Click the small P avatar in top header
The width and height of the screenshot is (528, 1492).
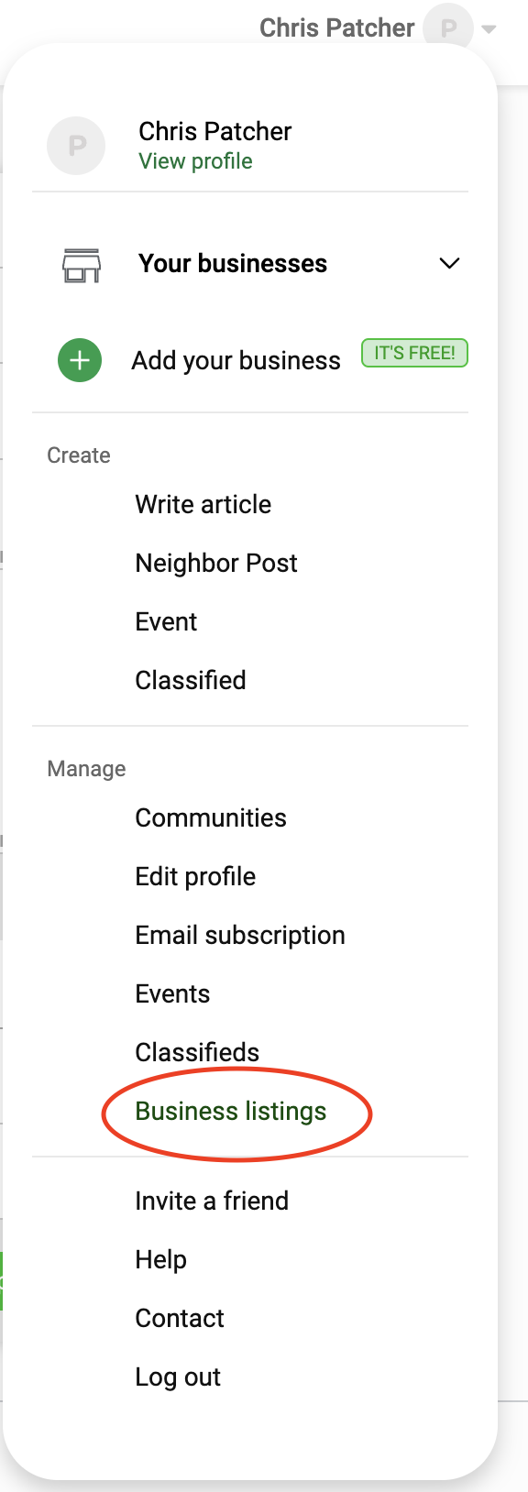pos(448,27)
